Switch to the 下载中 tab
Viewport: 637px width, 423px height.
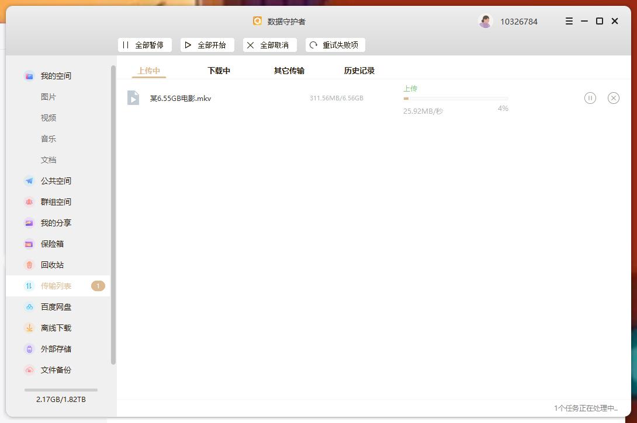pyautogui.click(x=219, y=70)
